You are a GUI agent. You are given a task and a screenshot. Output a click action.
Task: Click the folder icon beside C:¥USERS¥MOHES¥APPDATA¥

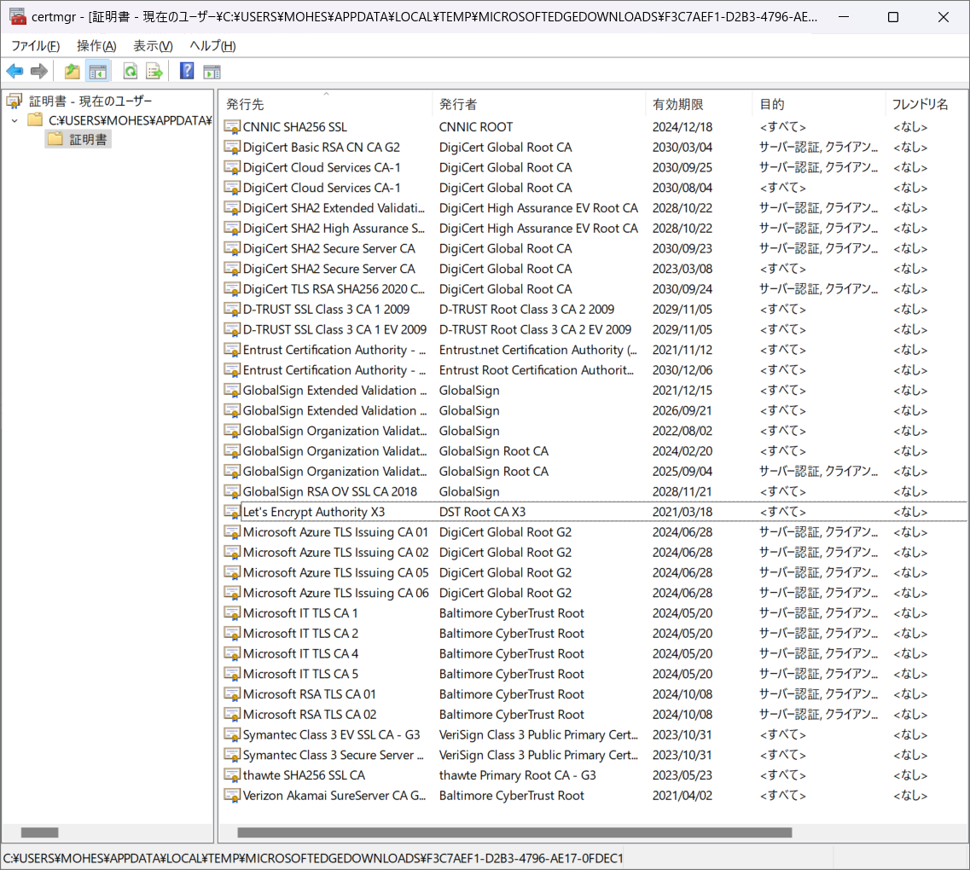[x=35, y=120]
